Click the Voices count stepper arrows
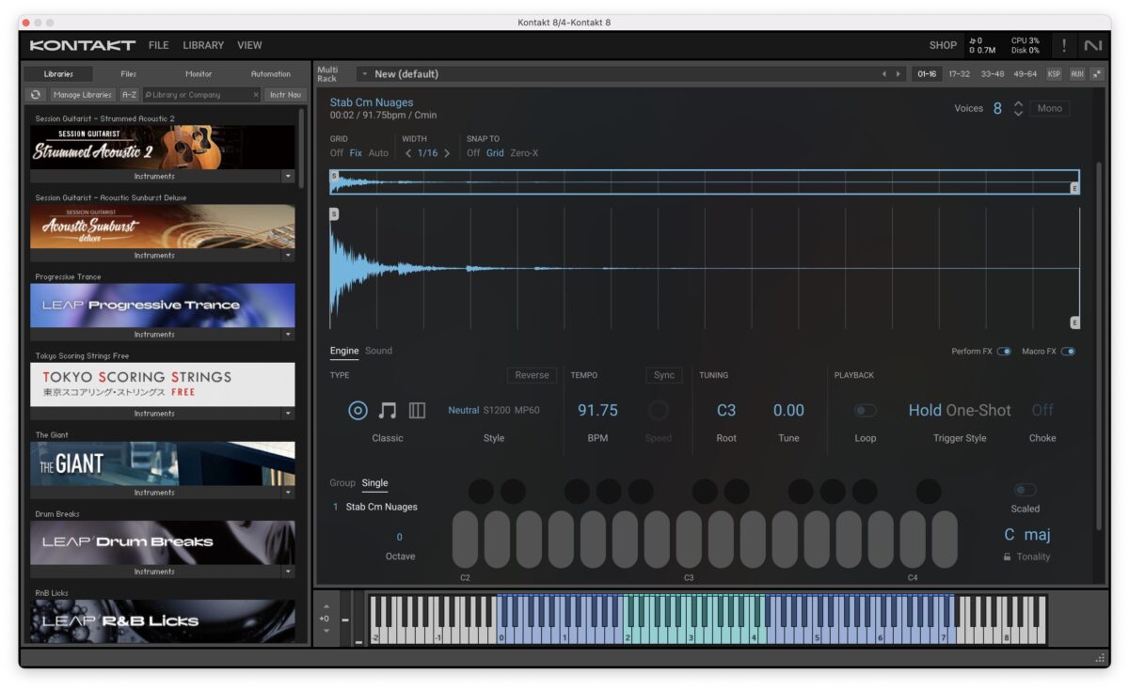1129x690 pixels. coord(1018,108)
